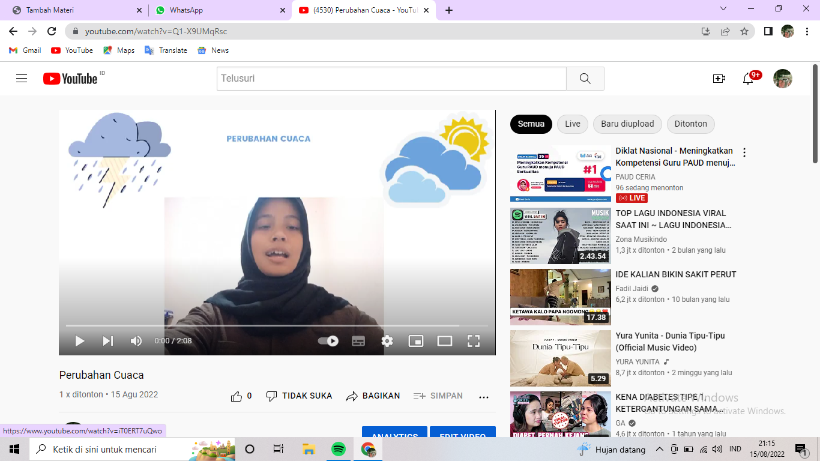Screen dimensions: 820x461
Task: Open video settings gear icon
Action: [387, 341]
